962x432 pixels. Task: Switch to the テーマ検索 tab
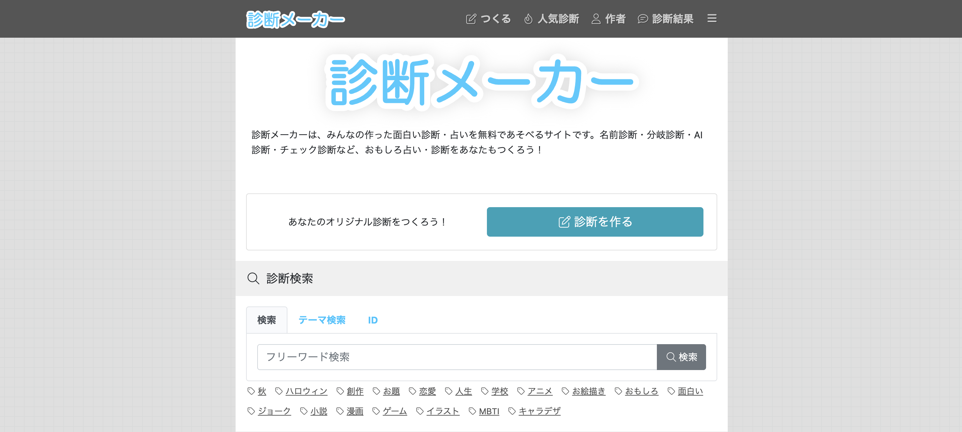[x=322, y=320]
